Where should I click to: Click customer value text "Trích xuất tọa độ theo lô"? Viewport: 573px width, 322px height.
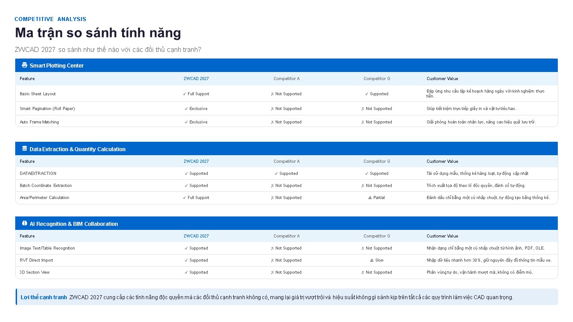[x=475, y=186]
